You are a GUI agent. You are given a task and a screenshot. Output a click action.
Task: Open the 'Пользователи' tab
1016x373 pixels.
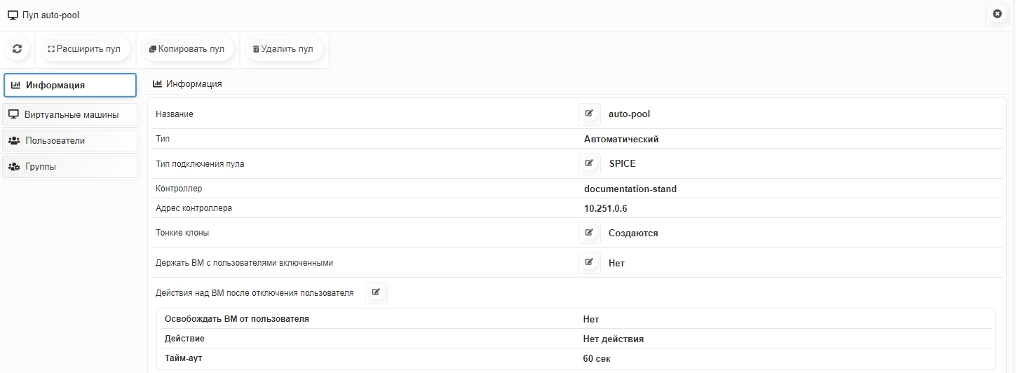(x=70, y=140)
